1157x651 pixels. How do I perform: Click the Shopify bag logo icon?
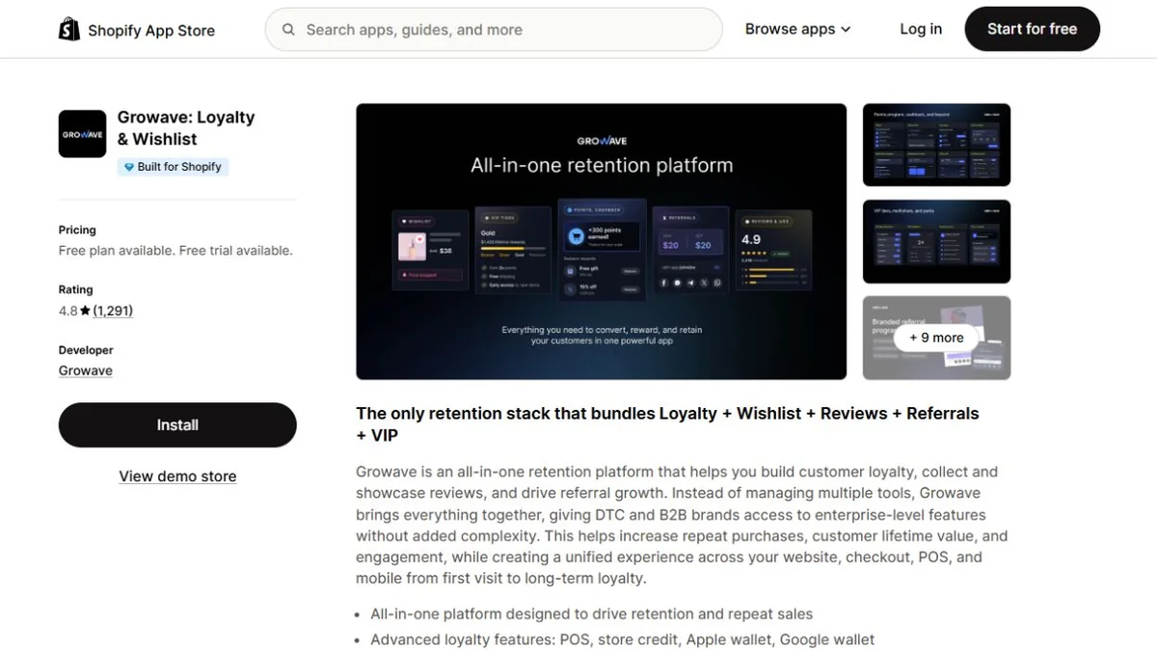pos(69,30)
